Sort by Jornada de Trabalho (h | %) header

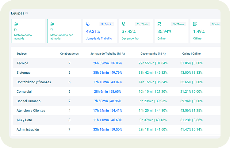(x=107, y=54)
